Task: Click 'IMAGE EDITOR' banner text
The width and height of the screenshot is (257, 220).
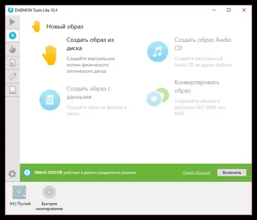Action: click(x=48, y=173)
